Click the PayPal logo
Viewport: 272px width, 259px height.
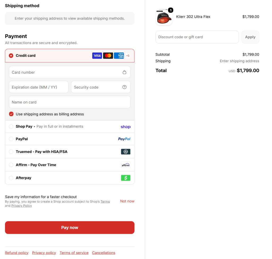[x=124, y=139]
